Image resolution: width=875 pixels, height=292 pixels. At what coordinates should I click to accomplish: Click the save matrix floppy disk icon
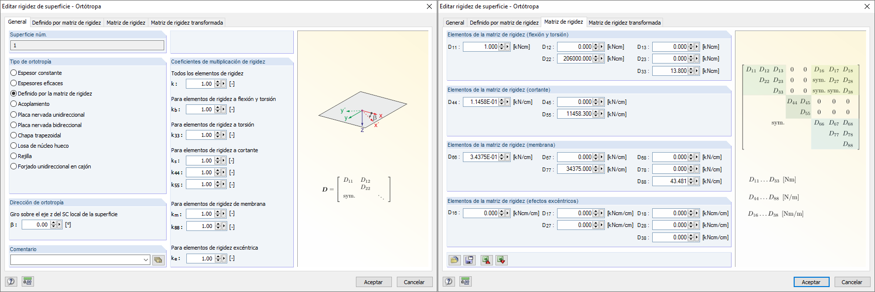click(469, 260)
